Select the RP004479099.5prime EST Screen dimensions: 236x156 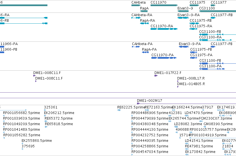pyautogui.click(x=132, y=121)
